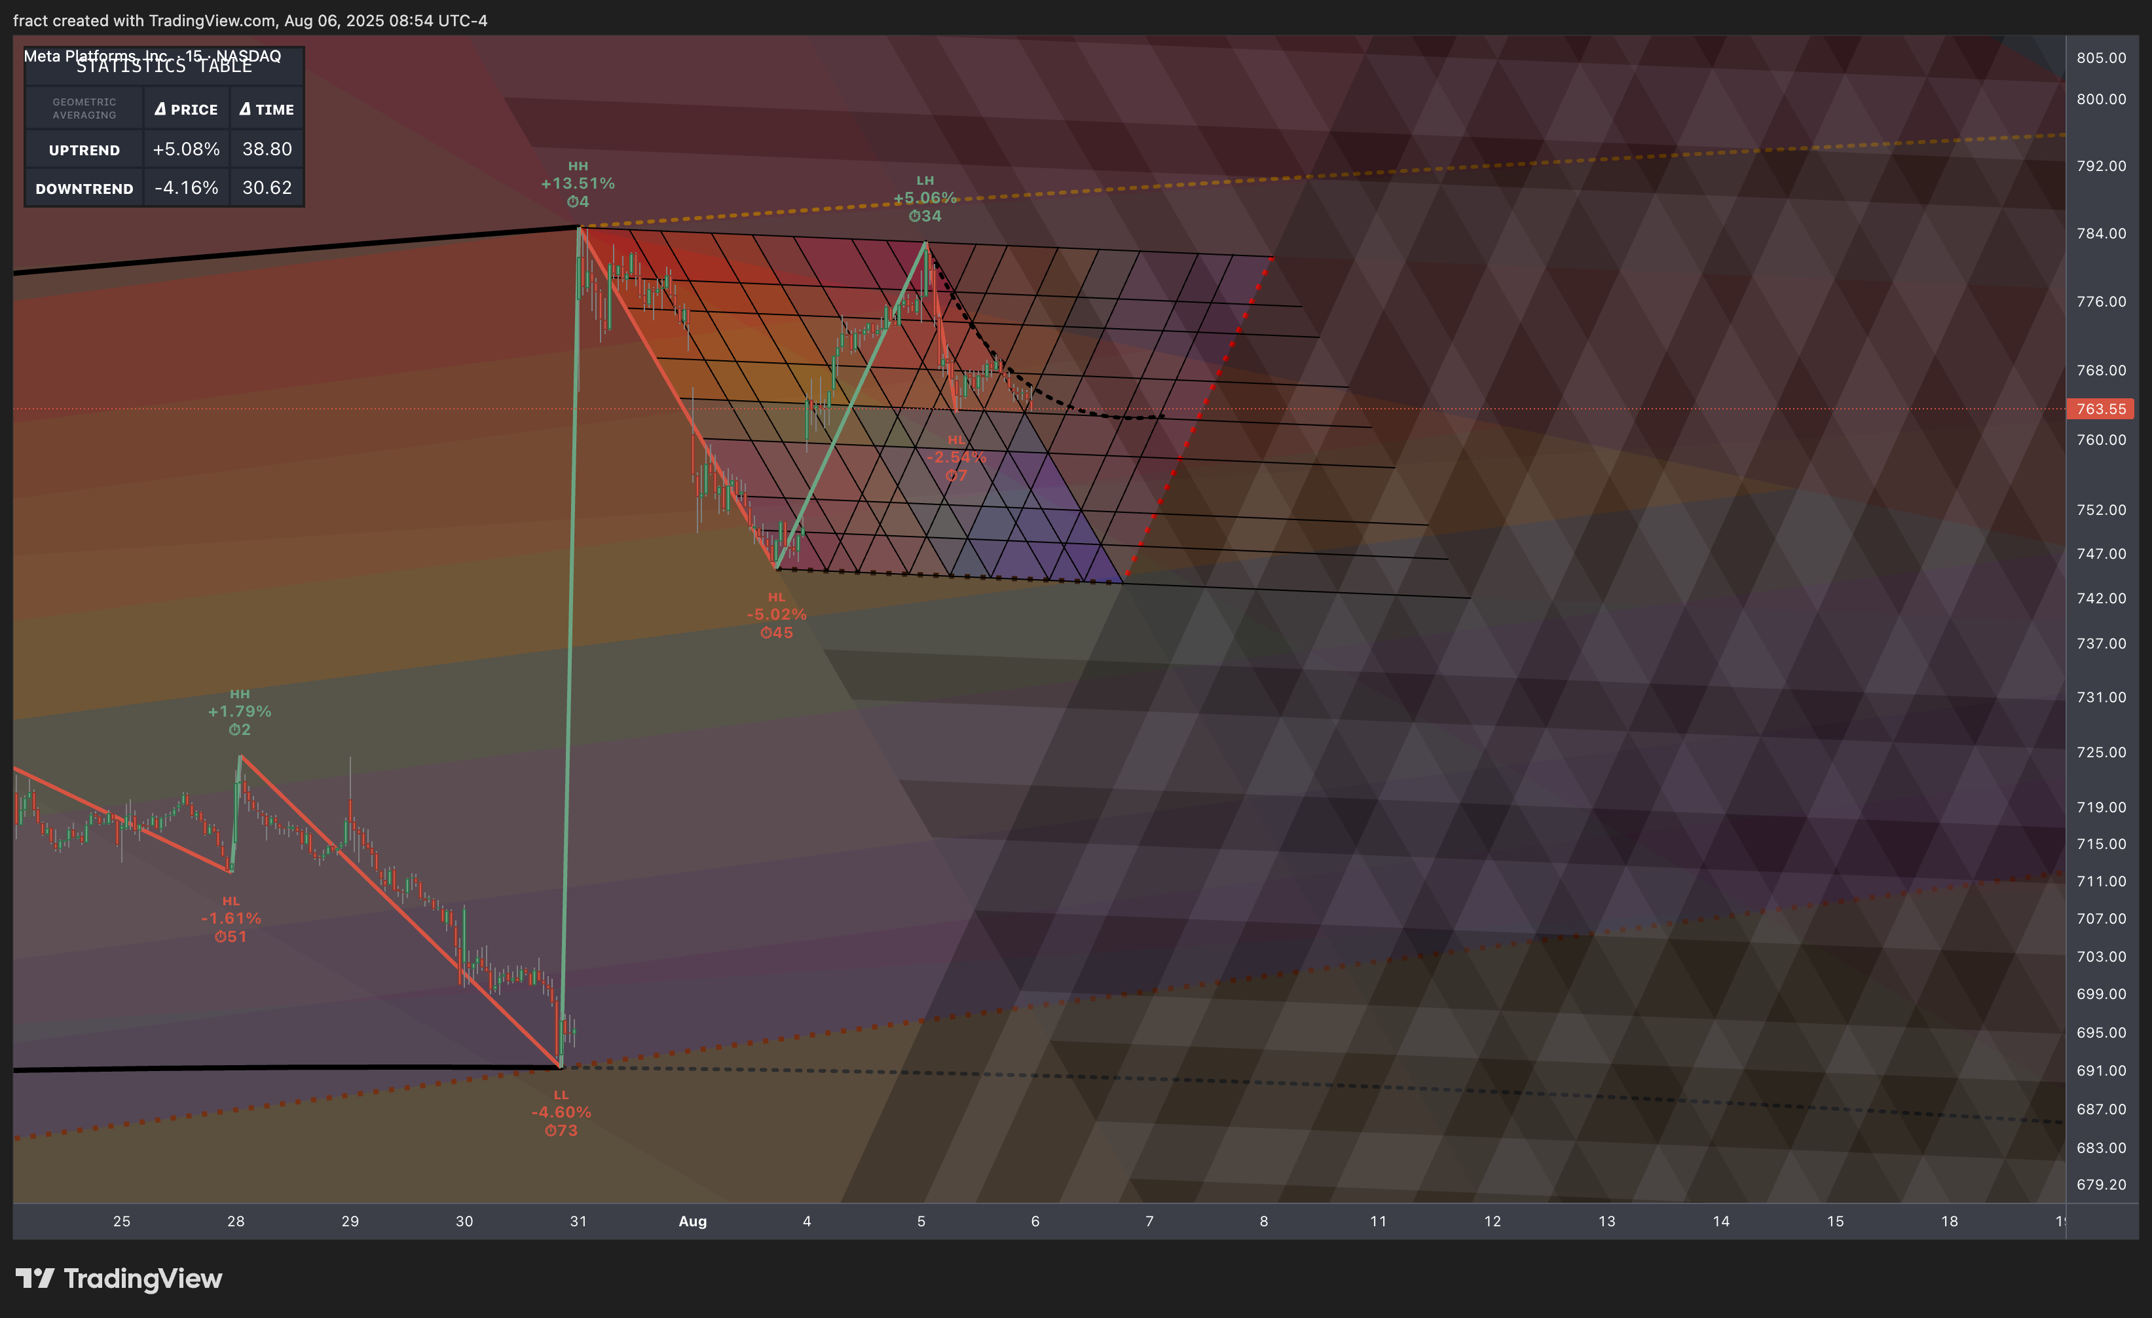Click the 695.00 price axis label
Screen dimensions: 2152x1318
[x=2100, y=1032]
